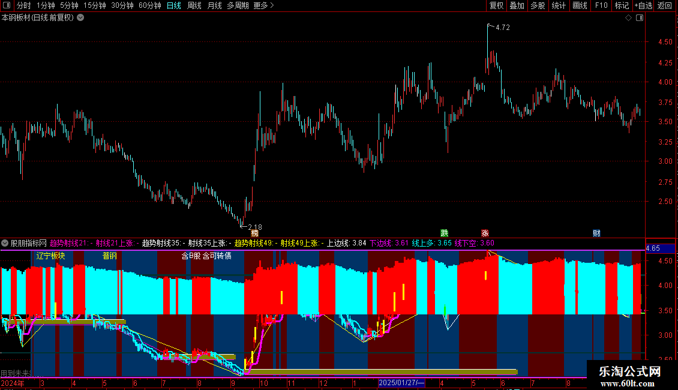Screen dimensions: 678x390
Task: Activate the 画线 drawing tool
Action: (580, 5)
